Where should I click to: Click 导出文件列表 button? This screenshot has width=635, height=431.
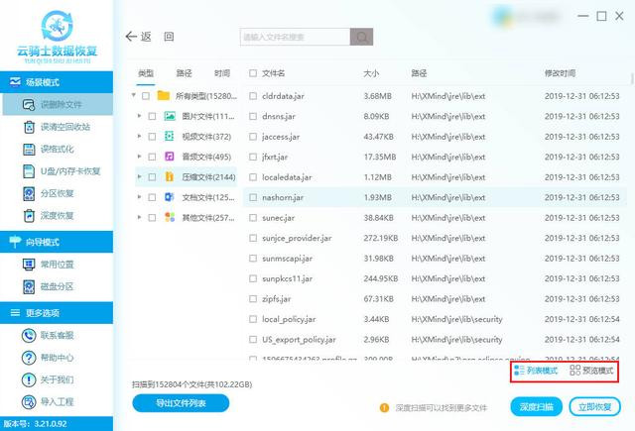181,403
